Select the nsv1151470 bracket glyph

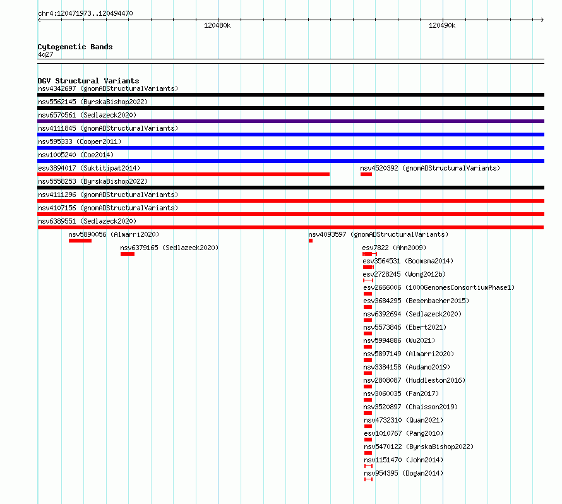368,466
